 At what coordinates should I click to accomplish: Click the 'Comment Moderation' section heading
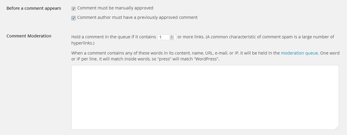coord(29,36)
